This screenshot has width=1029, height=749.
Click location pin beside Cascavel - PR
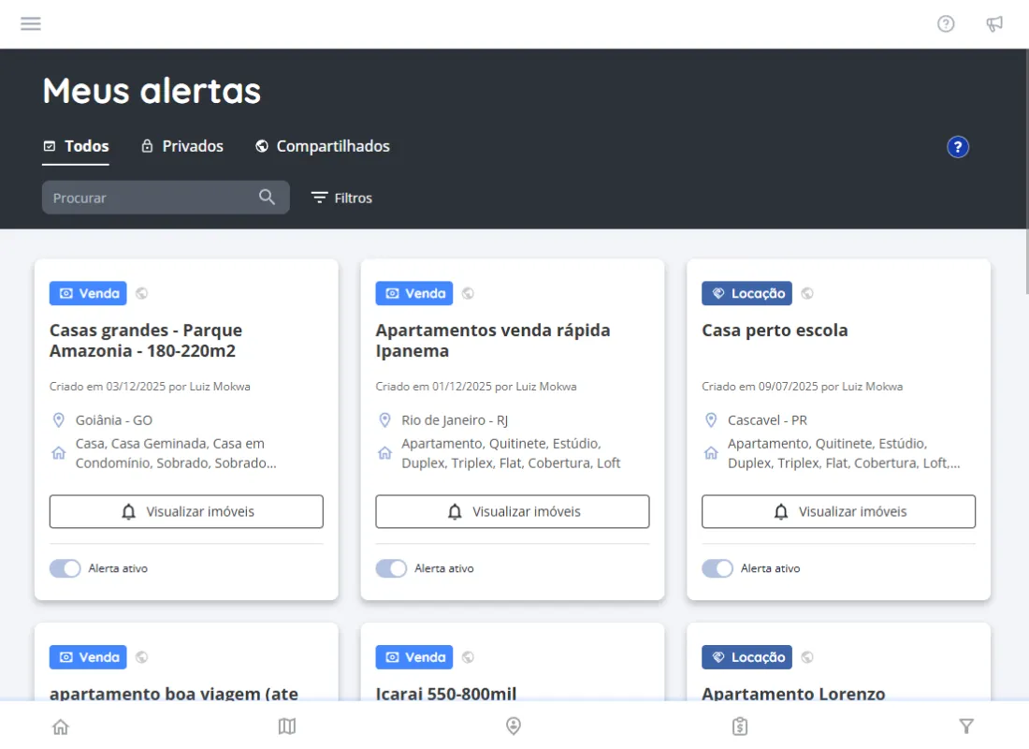click(x=711, y=419)
